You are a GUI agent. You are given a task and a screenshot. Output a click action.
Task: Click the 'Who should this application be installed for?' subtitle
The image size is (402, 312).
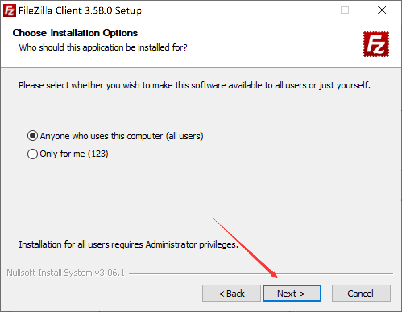click(x=103, y=47)
